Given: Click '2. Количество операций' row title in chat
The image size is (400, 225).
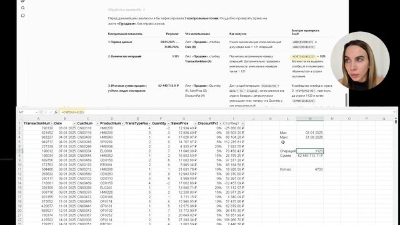Looking at the screenshot, I should coord(124,56).
